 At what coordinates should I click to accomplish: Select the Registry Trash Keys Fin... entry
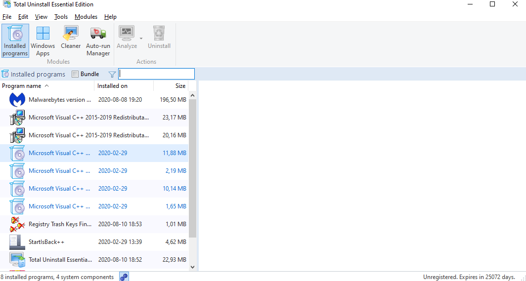coord(60,224)
